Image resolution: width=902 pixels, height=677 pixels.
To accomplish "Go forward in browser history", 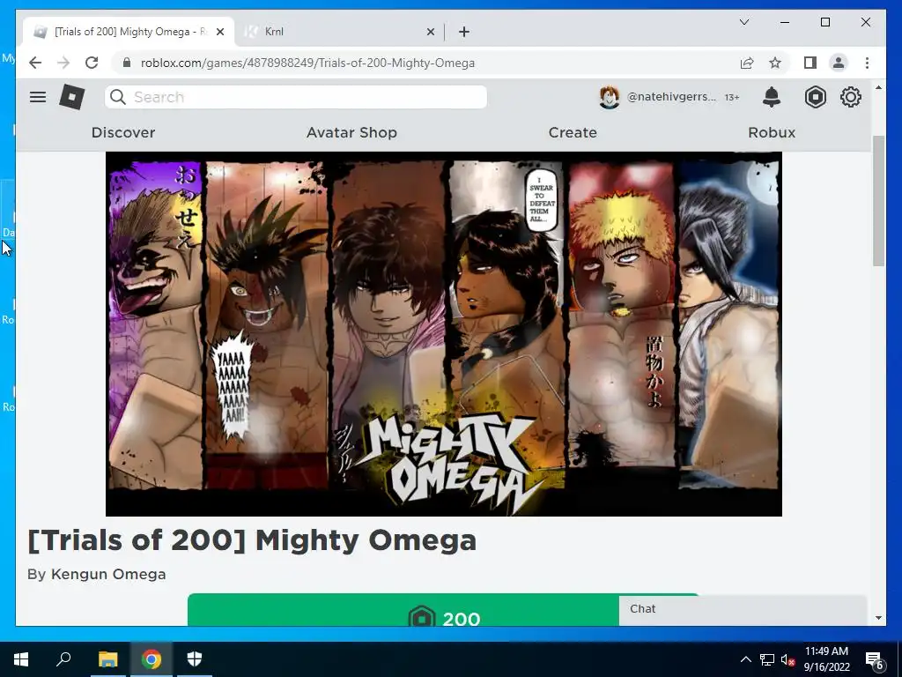I will (63, 63).
